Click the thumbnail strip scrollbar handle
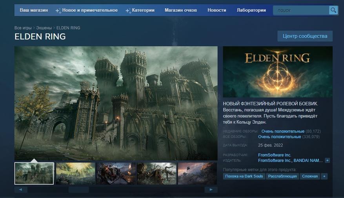Viewport: 344px width, 198px height. (79, 190)
